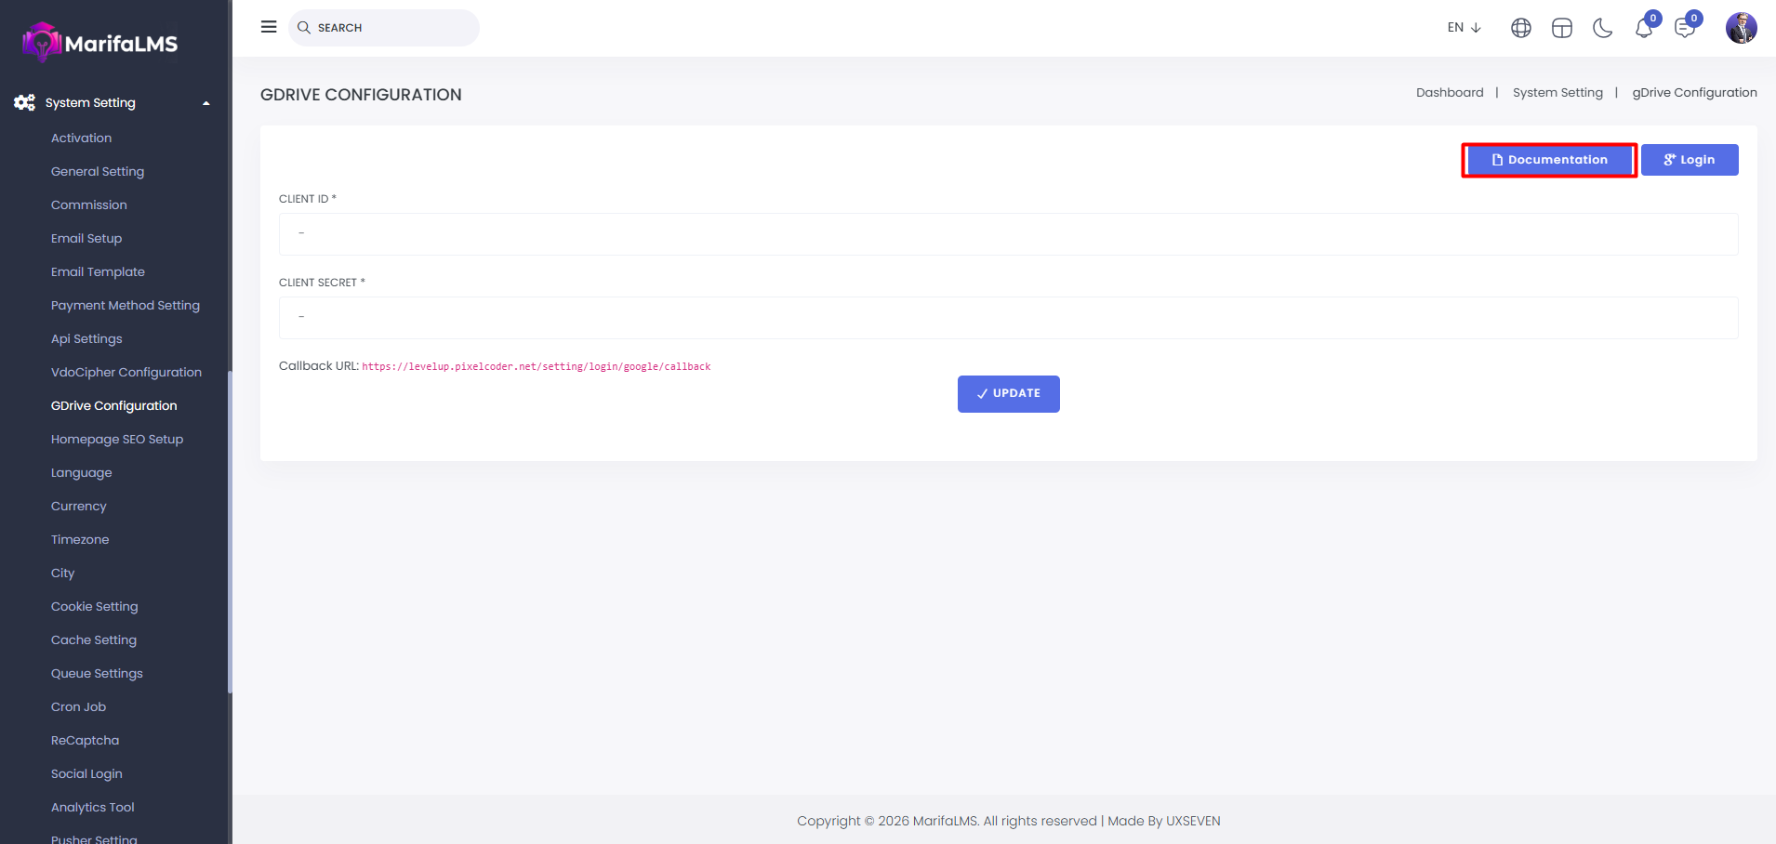Click the MarifaLMS logo
Viewport: 1776px width, 844px height.
pyautogui.click(x=100, y=43)
